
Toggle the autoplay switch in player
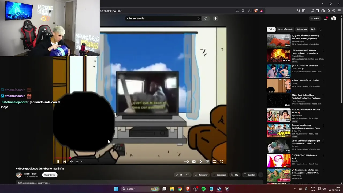[x=187, y=162]
